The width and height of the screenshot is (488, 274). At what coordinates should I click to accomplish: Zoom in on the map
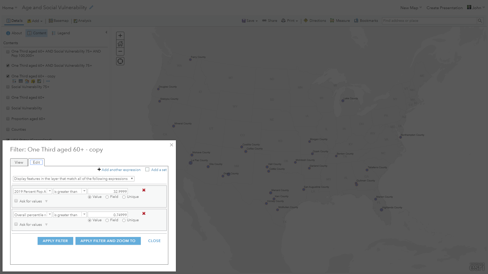coord(120,36)
